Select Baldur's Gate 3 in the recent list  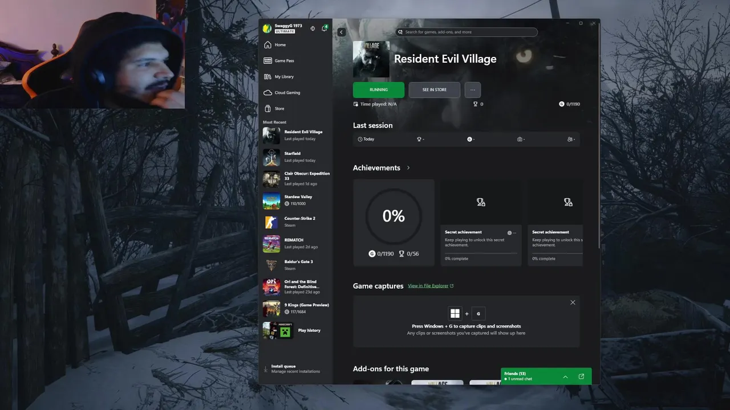pyautogui.click(x=295, y=265)
